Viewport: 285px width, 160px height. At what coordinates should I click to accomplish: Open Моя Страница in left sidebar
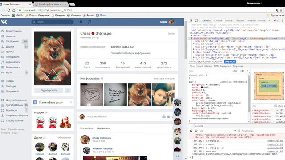14,31
